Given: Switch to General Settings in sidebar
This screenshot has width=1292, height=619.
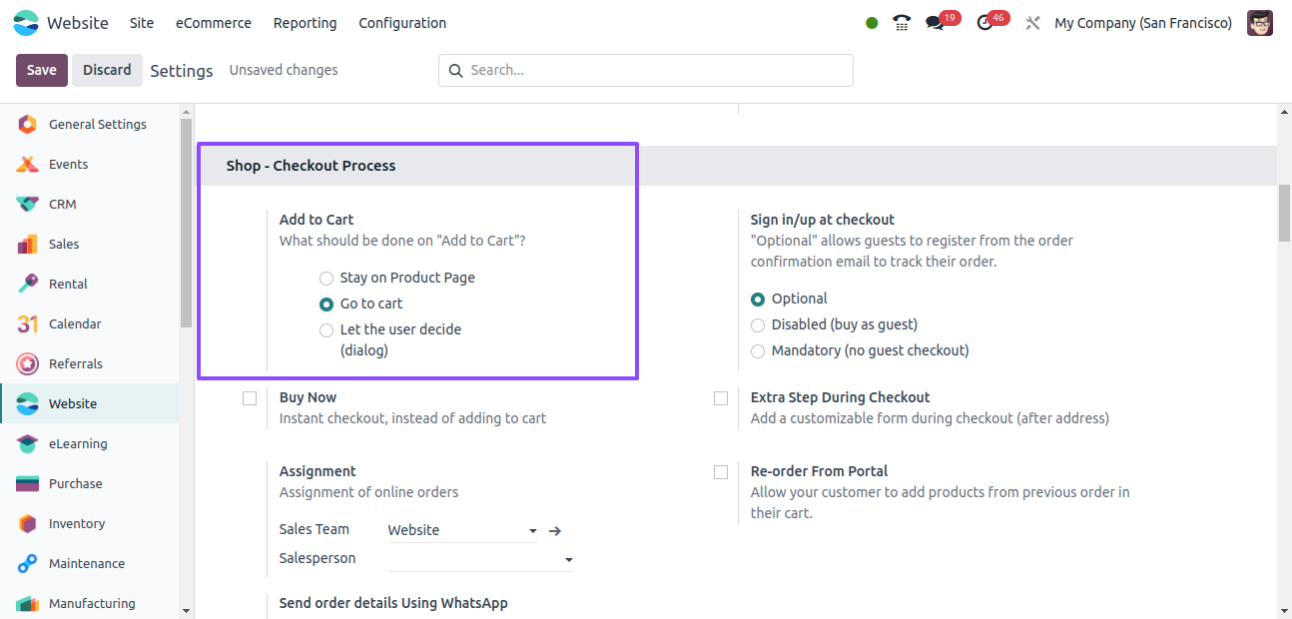Looking at the screenshot, I should click(98, 124).
